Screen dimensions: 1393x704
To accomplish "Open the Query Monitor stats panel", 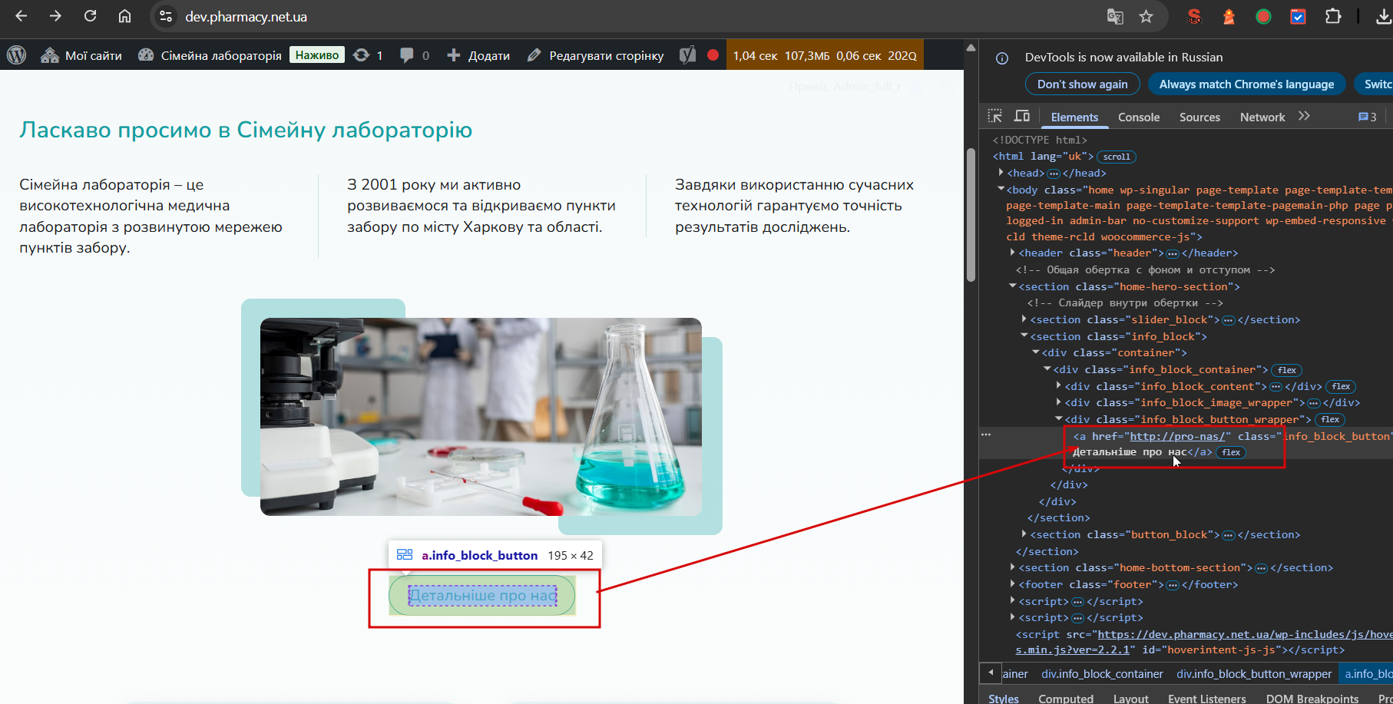I will click(825, 55).
